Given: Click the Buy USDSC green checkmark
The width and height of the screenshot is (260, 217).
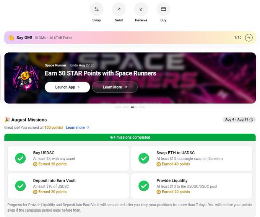Looking at the screenshot, I should [20, 158].
